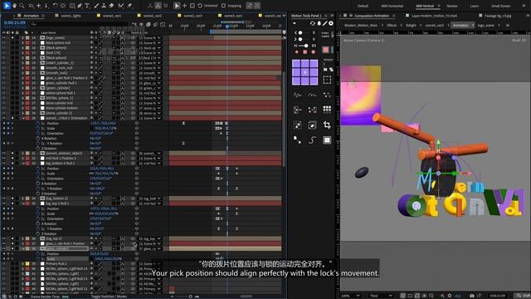531x299 pixels.
Task: Click the current timecode 0:00:21:09 field
Action: click(x=15, y=22)
